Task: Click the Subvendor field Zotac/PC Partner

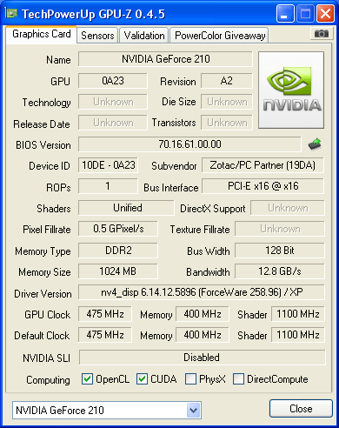Action: (263, 165)
